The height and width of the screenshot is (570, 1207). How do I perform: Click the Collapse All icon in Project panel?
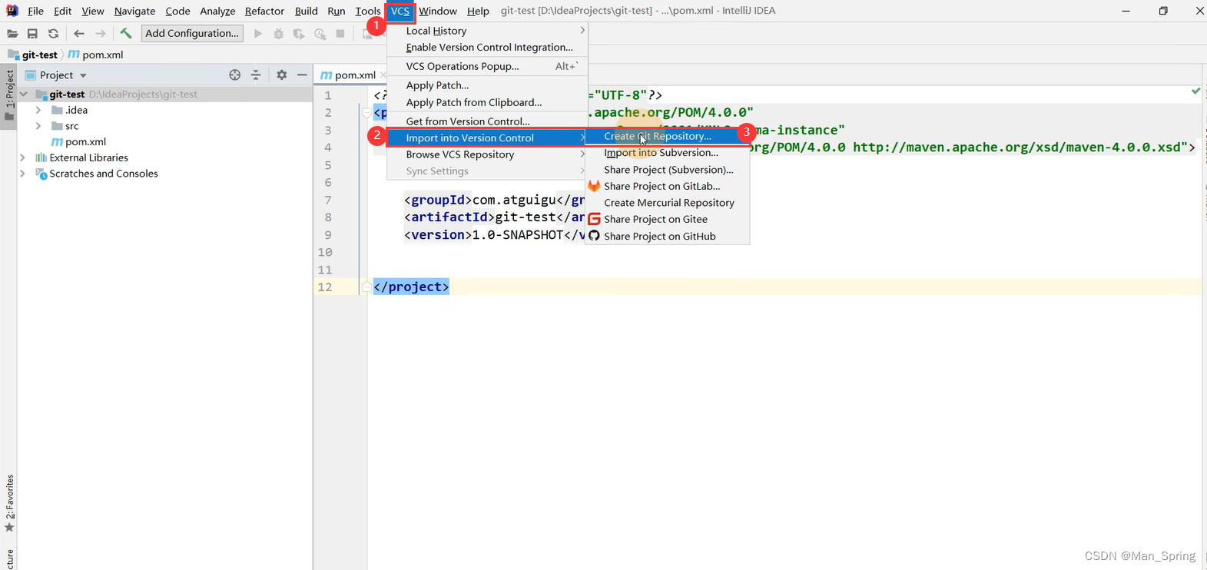click(x=256, y=75)
